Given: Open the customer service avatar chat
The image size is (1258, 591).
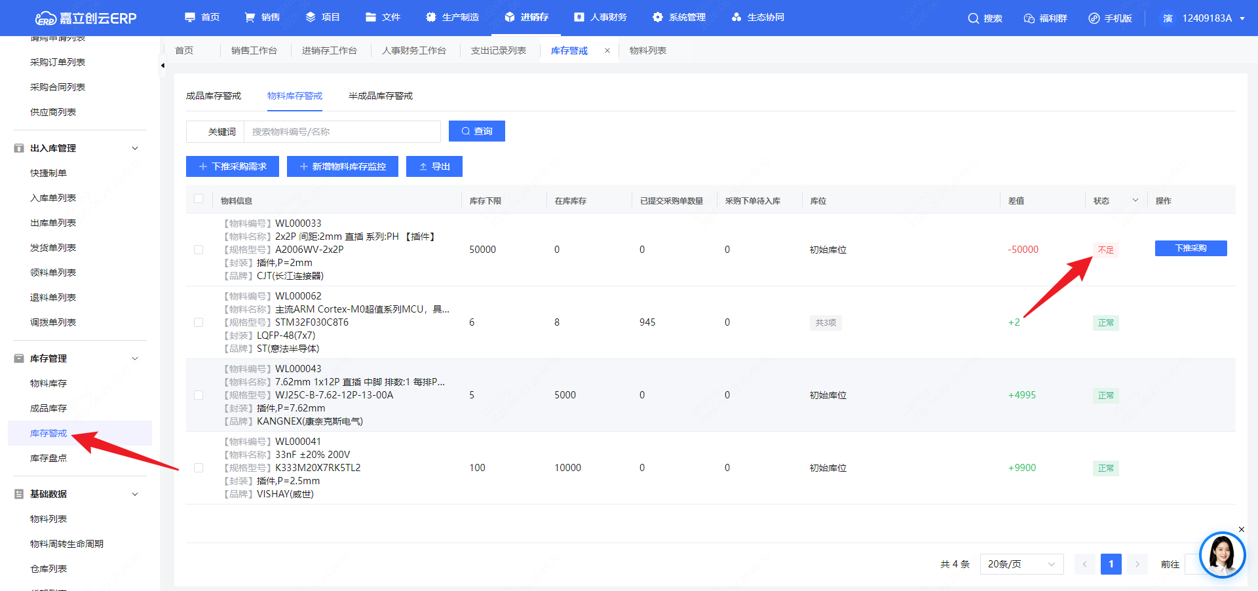Looking at the screenshot, I should pos(1222,555).
